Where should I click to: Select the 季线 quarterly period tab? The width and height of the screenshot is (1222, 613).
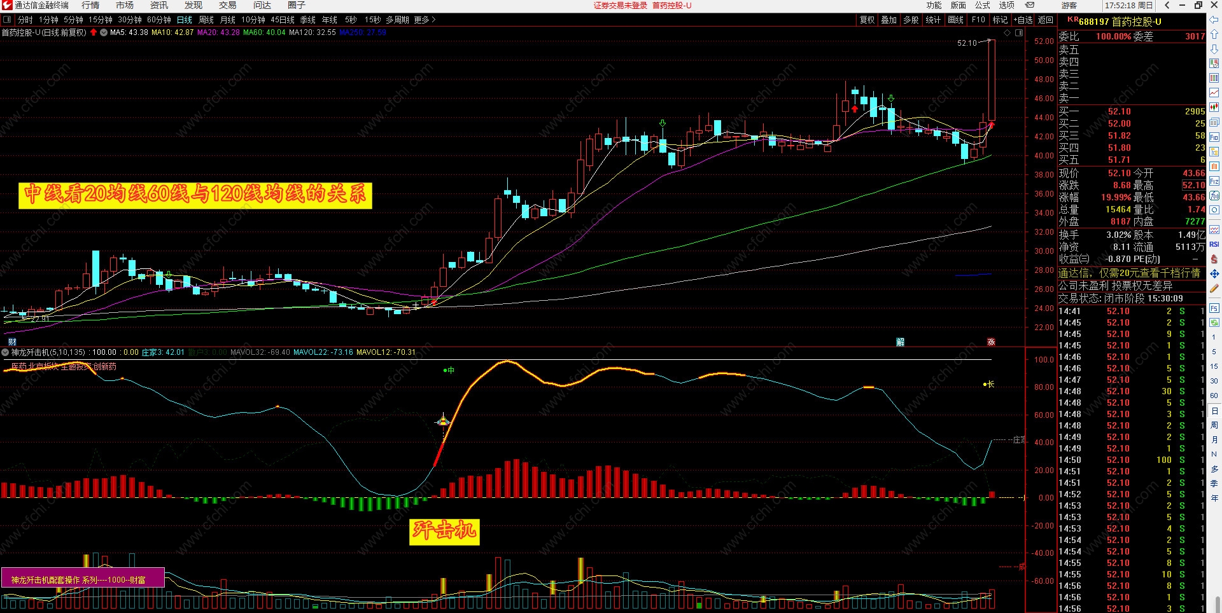tap(308, 20)
